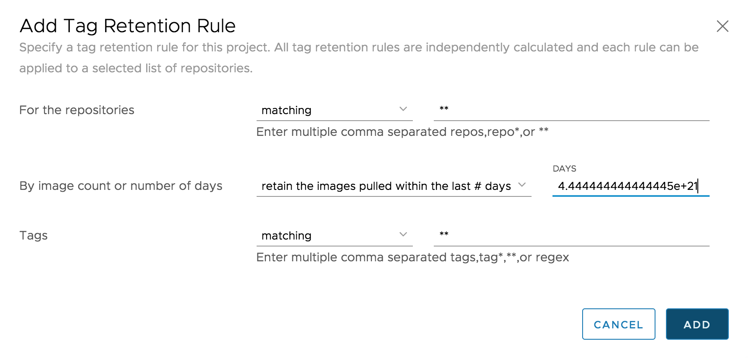Click the ADD button
This screenshot has width=748, height=358.
pos(697,324)
